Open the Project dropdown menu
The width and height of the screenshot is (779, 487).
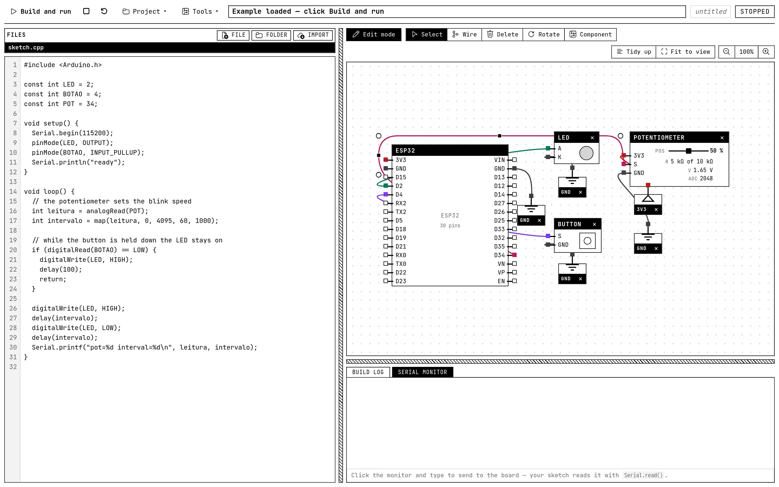144,12
